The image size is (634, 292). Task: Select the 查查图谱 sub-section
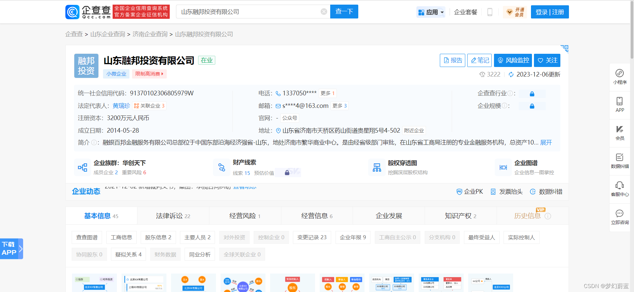coord(87,238)
